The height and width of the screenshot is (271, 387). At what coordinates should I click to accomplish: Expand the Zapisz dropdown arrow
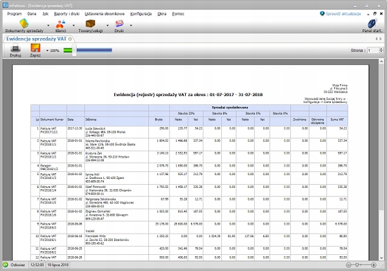[47, 50]
